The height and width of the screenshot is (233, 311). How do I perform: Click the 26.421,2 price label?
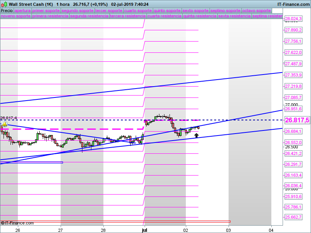[x=294, y=153]
